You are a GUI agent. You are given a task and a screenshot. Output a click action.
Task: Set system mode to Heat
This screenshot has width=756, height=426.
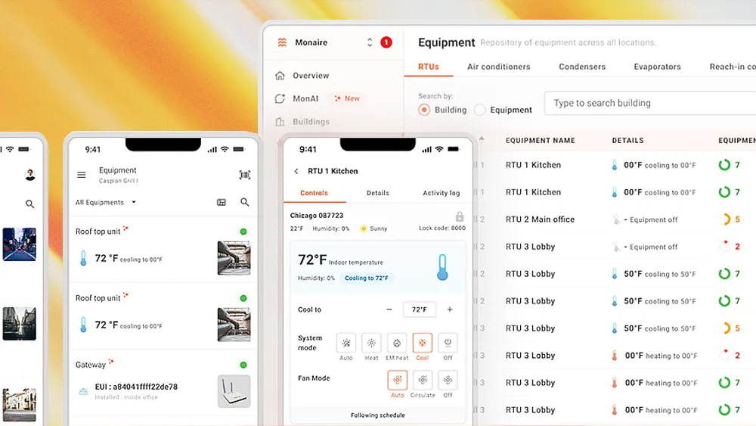click(x=371, y=343)
